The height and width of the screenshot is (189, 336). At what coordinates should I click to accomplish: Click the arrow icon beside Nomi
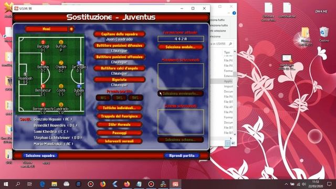coord(71,29)
